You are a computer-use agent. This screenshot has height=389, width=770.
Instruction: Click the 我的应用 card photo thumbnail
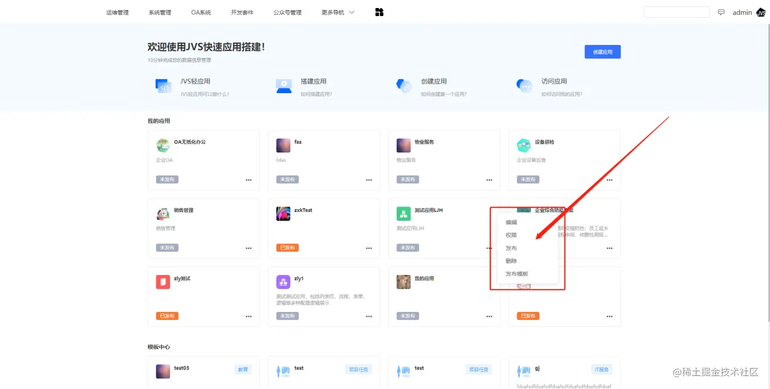(x=404, y=282)
